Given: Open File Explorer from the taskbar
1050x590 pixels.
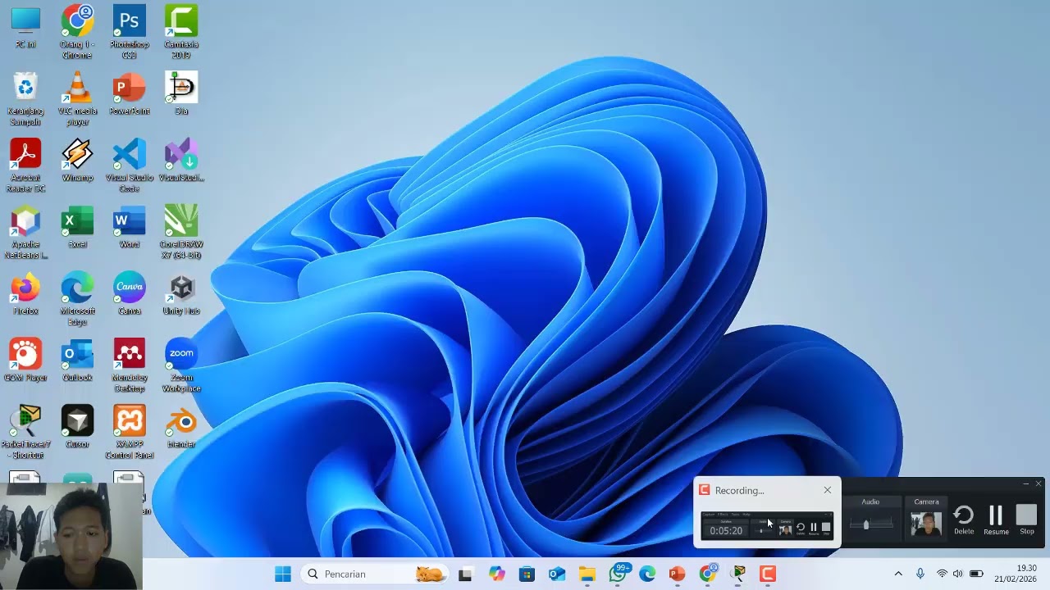Looking at the screenshot, I should (587, 574).
